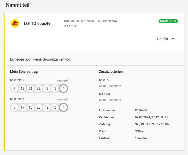The image size is (188, 155).
Task: Select number ball 23 in Spielfeld 2
Action: point(38,107)
